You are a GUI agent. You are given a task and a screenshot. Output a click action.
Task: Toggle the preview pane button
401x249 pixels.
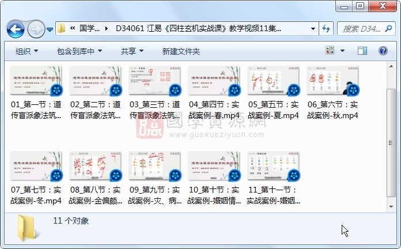point(362,51)
